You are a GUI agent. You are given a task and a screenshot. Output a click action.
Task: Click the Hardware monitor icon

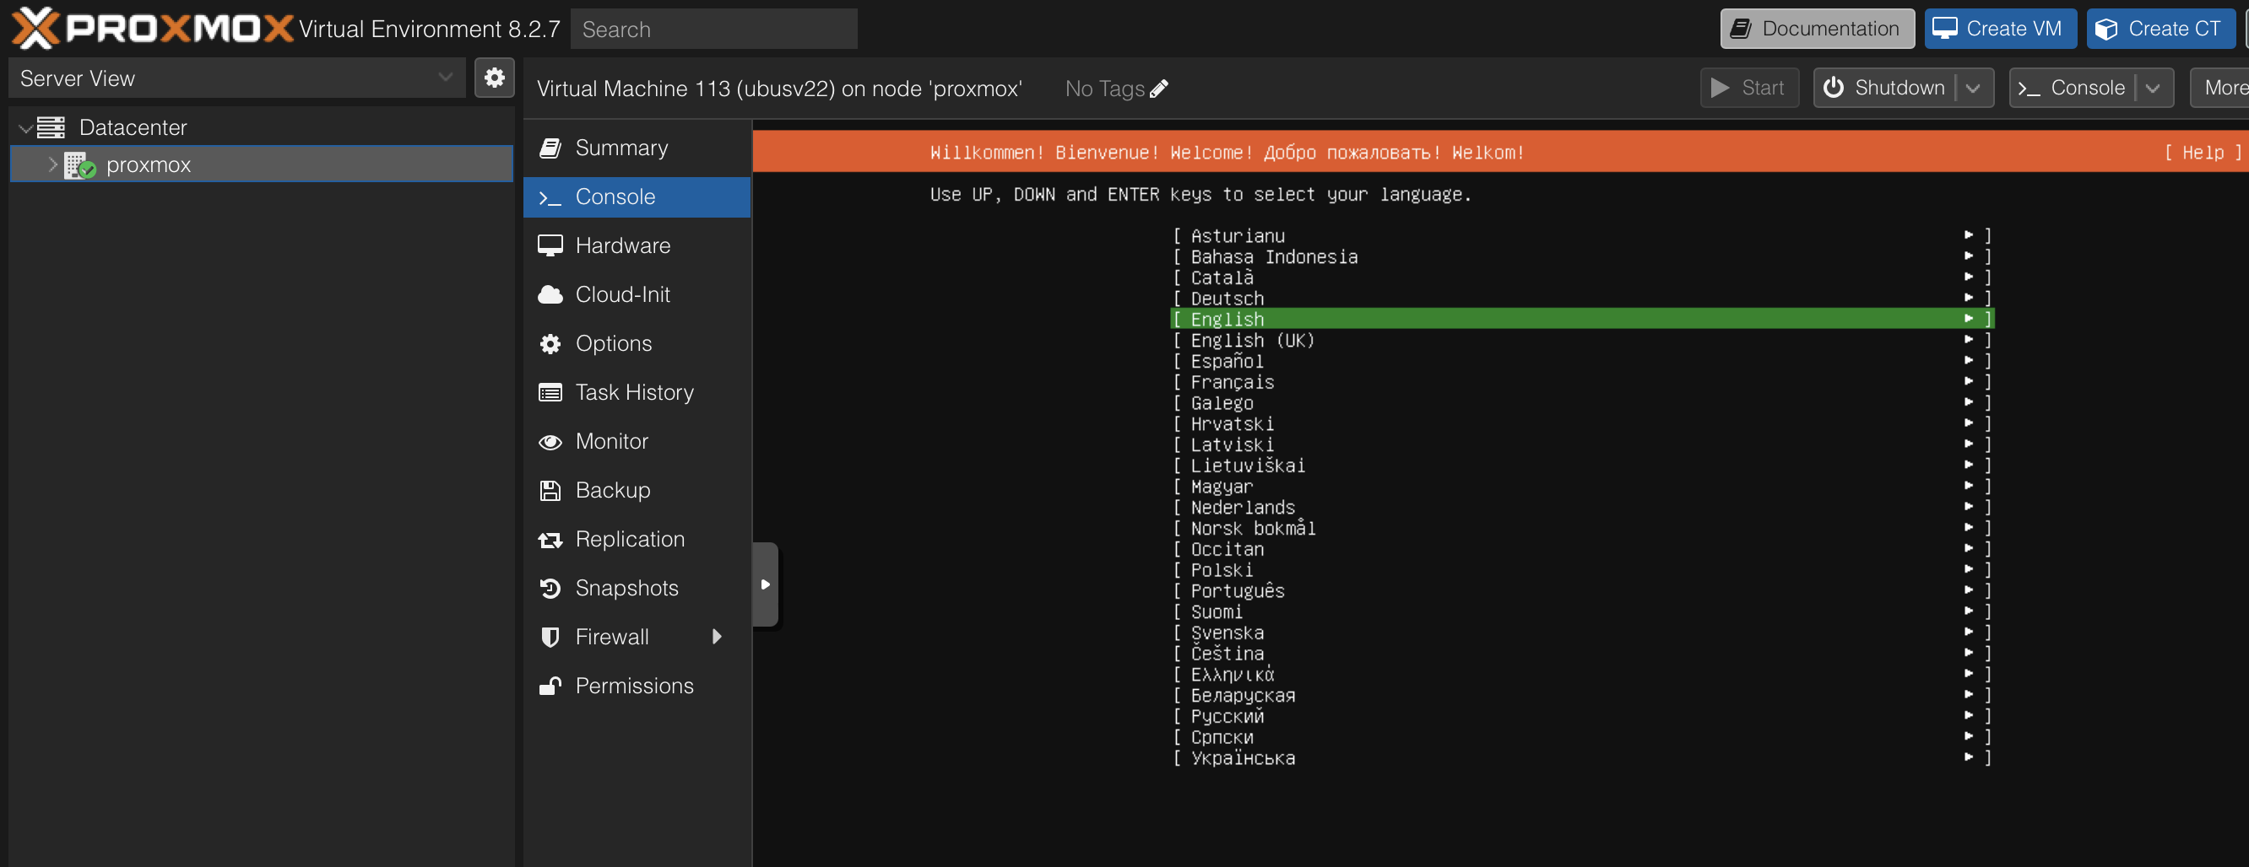click(550, 246)
